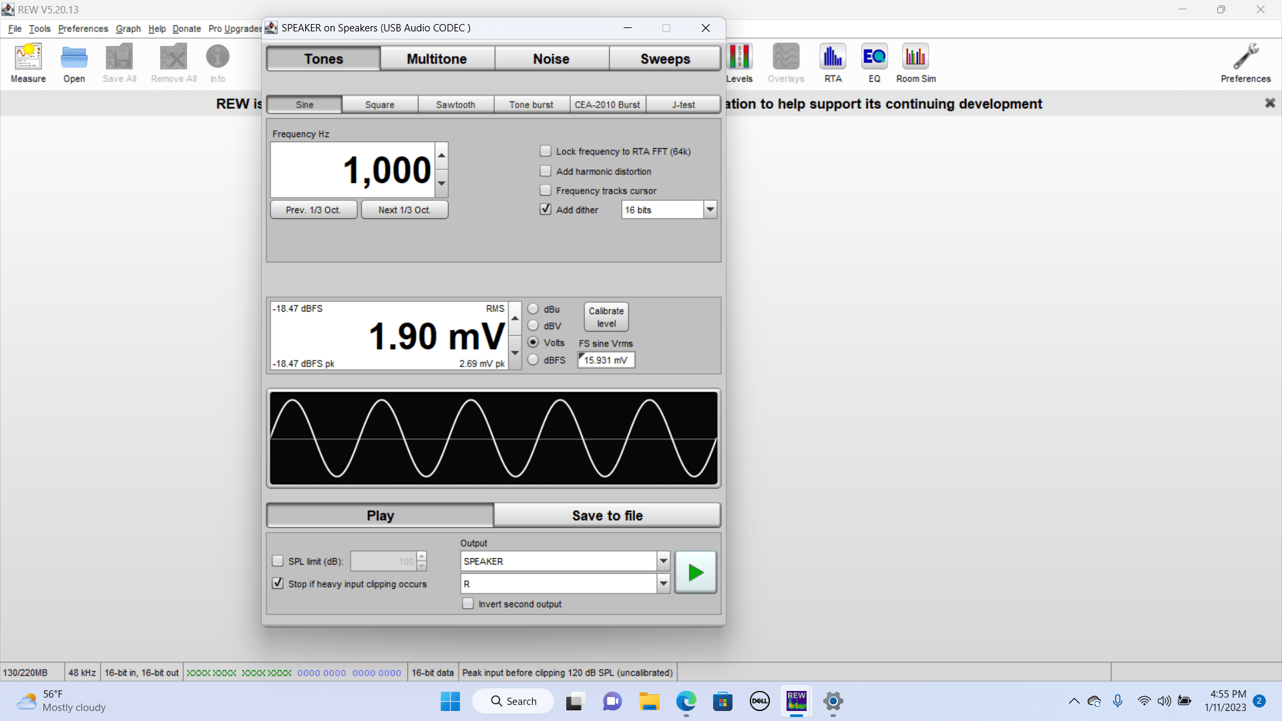1282x721 pixels.
Task: Open the Tools menu in REW
Action: pos(39,29)
